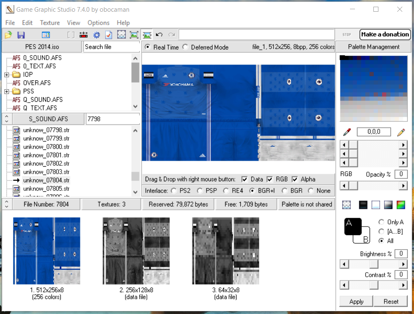Screen dimensions: 414x314
Task: Select the 64x32x8 data file thumbnail
Action: [x=226, y=251]
